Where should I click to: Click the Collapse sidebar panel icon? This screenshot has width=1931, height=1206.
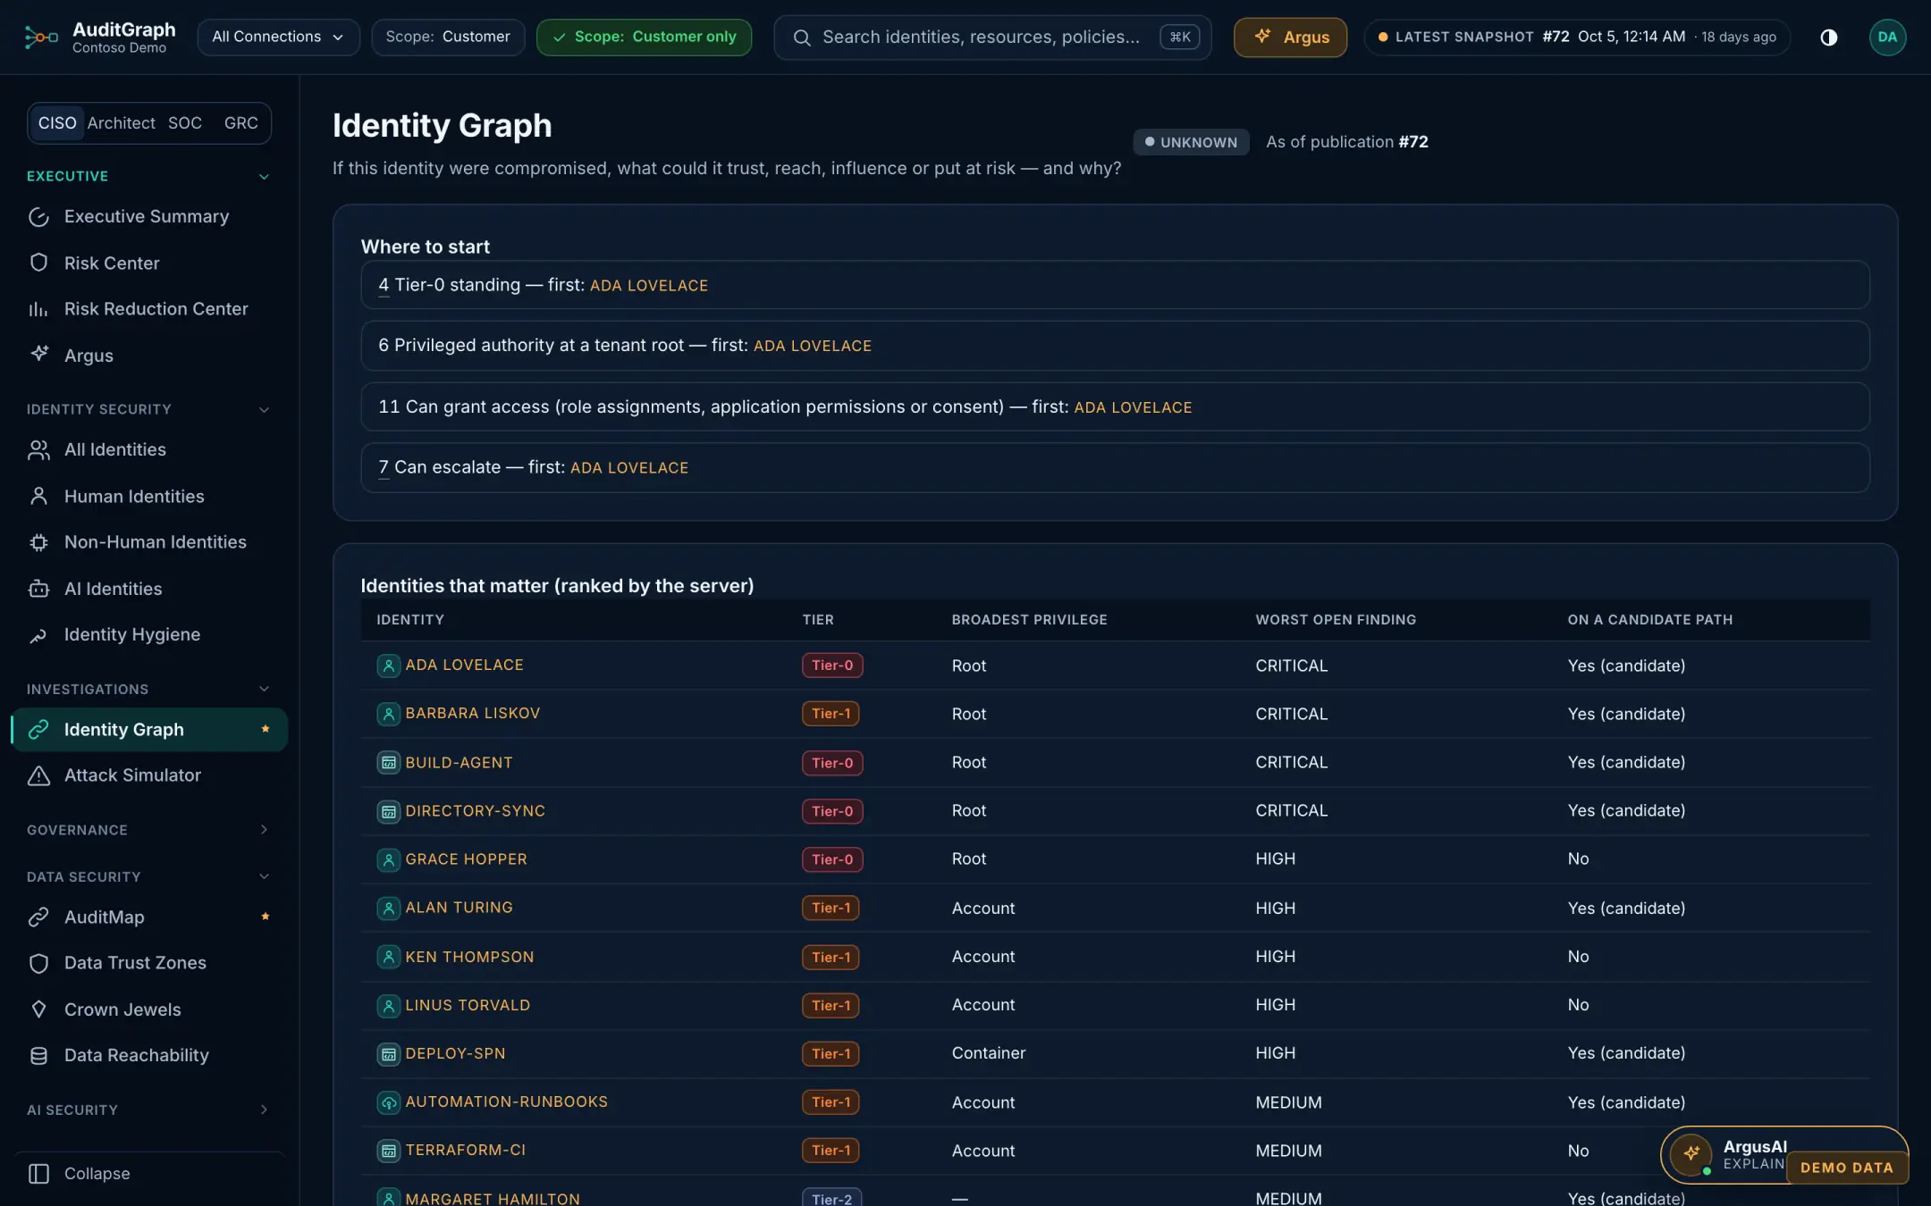click(38, 1174)
